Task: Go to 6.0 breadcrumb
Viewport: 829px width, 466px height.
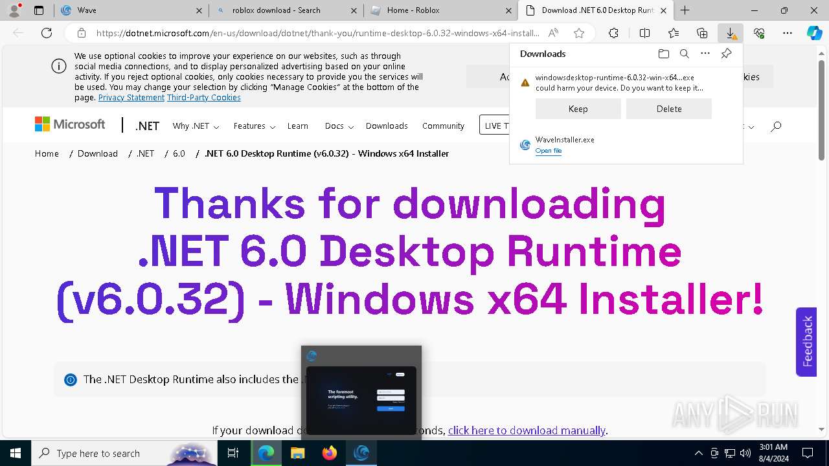Action: 179,153
